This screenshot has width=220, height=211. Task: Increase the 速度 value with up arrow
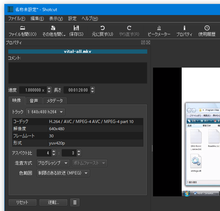click(x=49, y=88)
